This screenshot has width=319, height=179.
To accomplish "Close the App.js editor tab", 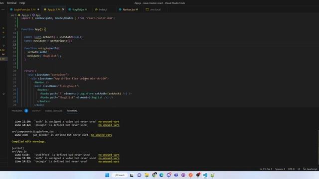I will (63, 9).
